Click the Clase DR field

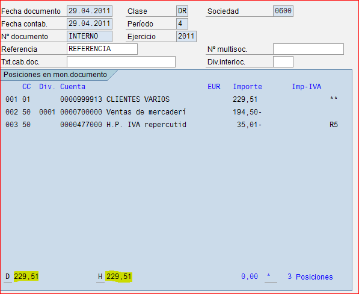click(182, 11)
